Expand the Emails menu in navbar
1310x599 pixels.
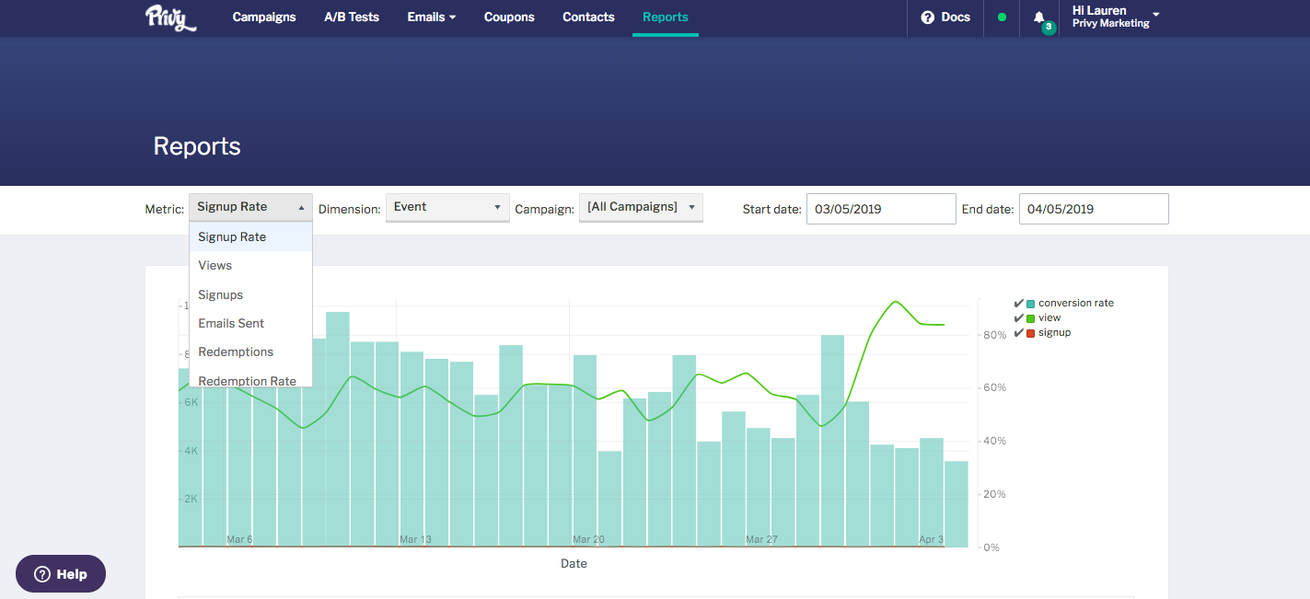(432, 17)
